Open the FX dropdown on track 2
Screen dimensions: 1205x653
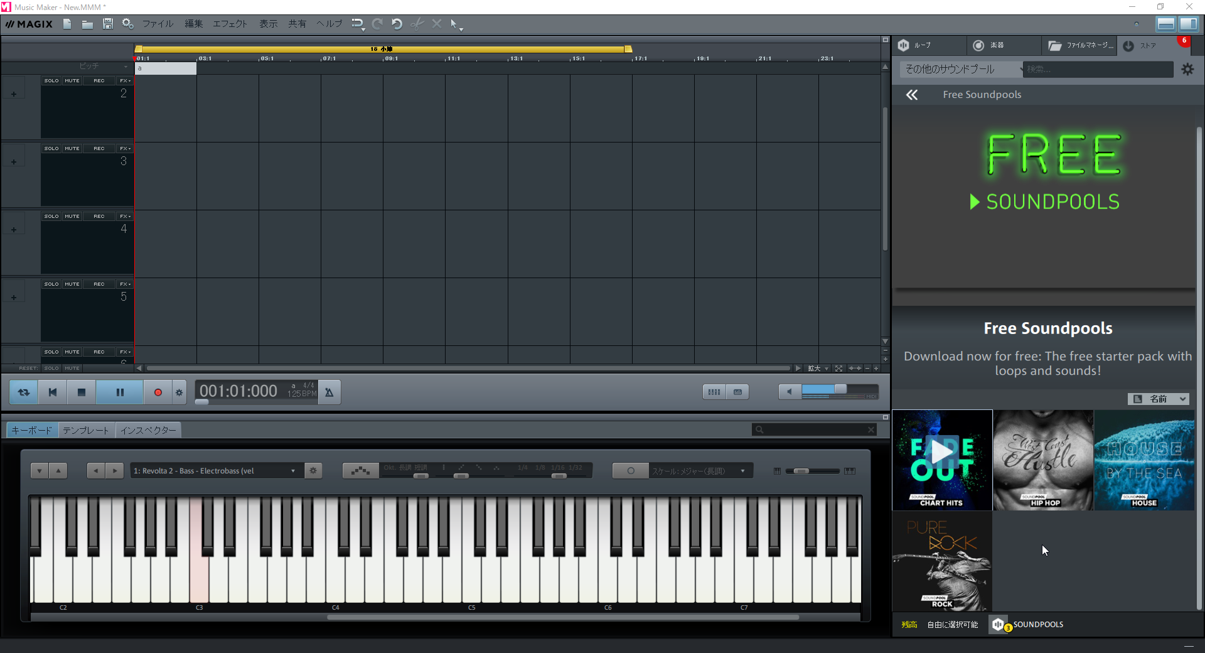point(125,80)
